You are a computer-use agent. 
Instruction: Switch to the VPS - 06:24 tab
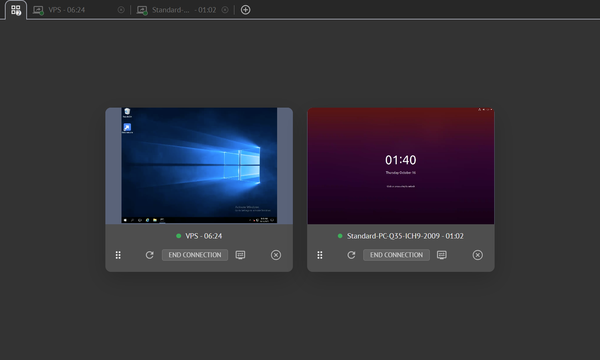click(x=67, y=10)
